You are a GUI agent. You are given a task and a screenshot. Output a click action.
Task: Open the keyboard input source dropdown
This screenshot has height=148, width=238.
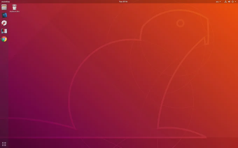[x=218, y=2]
